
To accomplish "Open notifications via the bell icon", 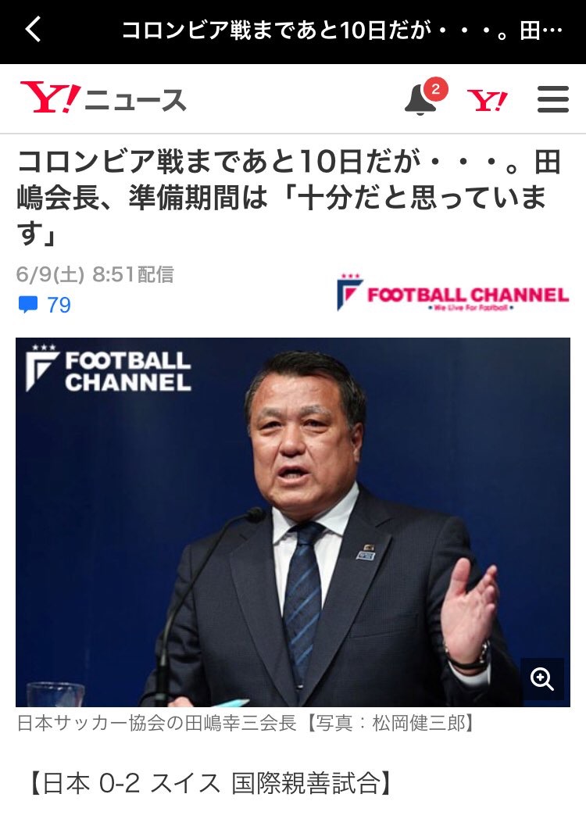I will (420, 99).
